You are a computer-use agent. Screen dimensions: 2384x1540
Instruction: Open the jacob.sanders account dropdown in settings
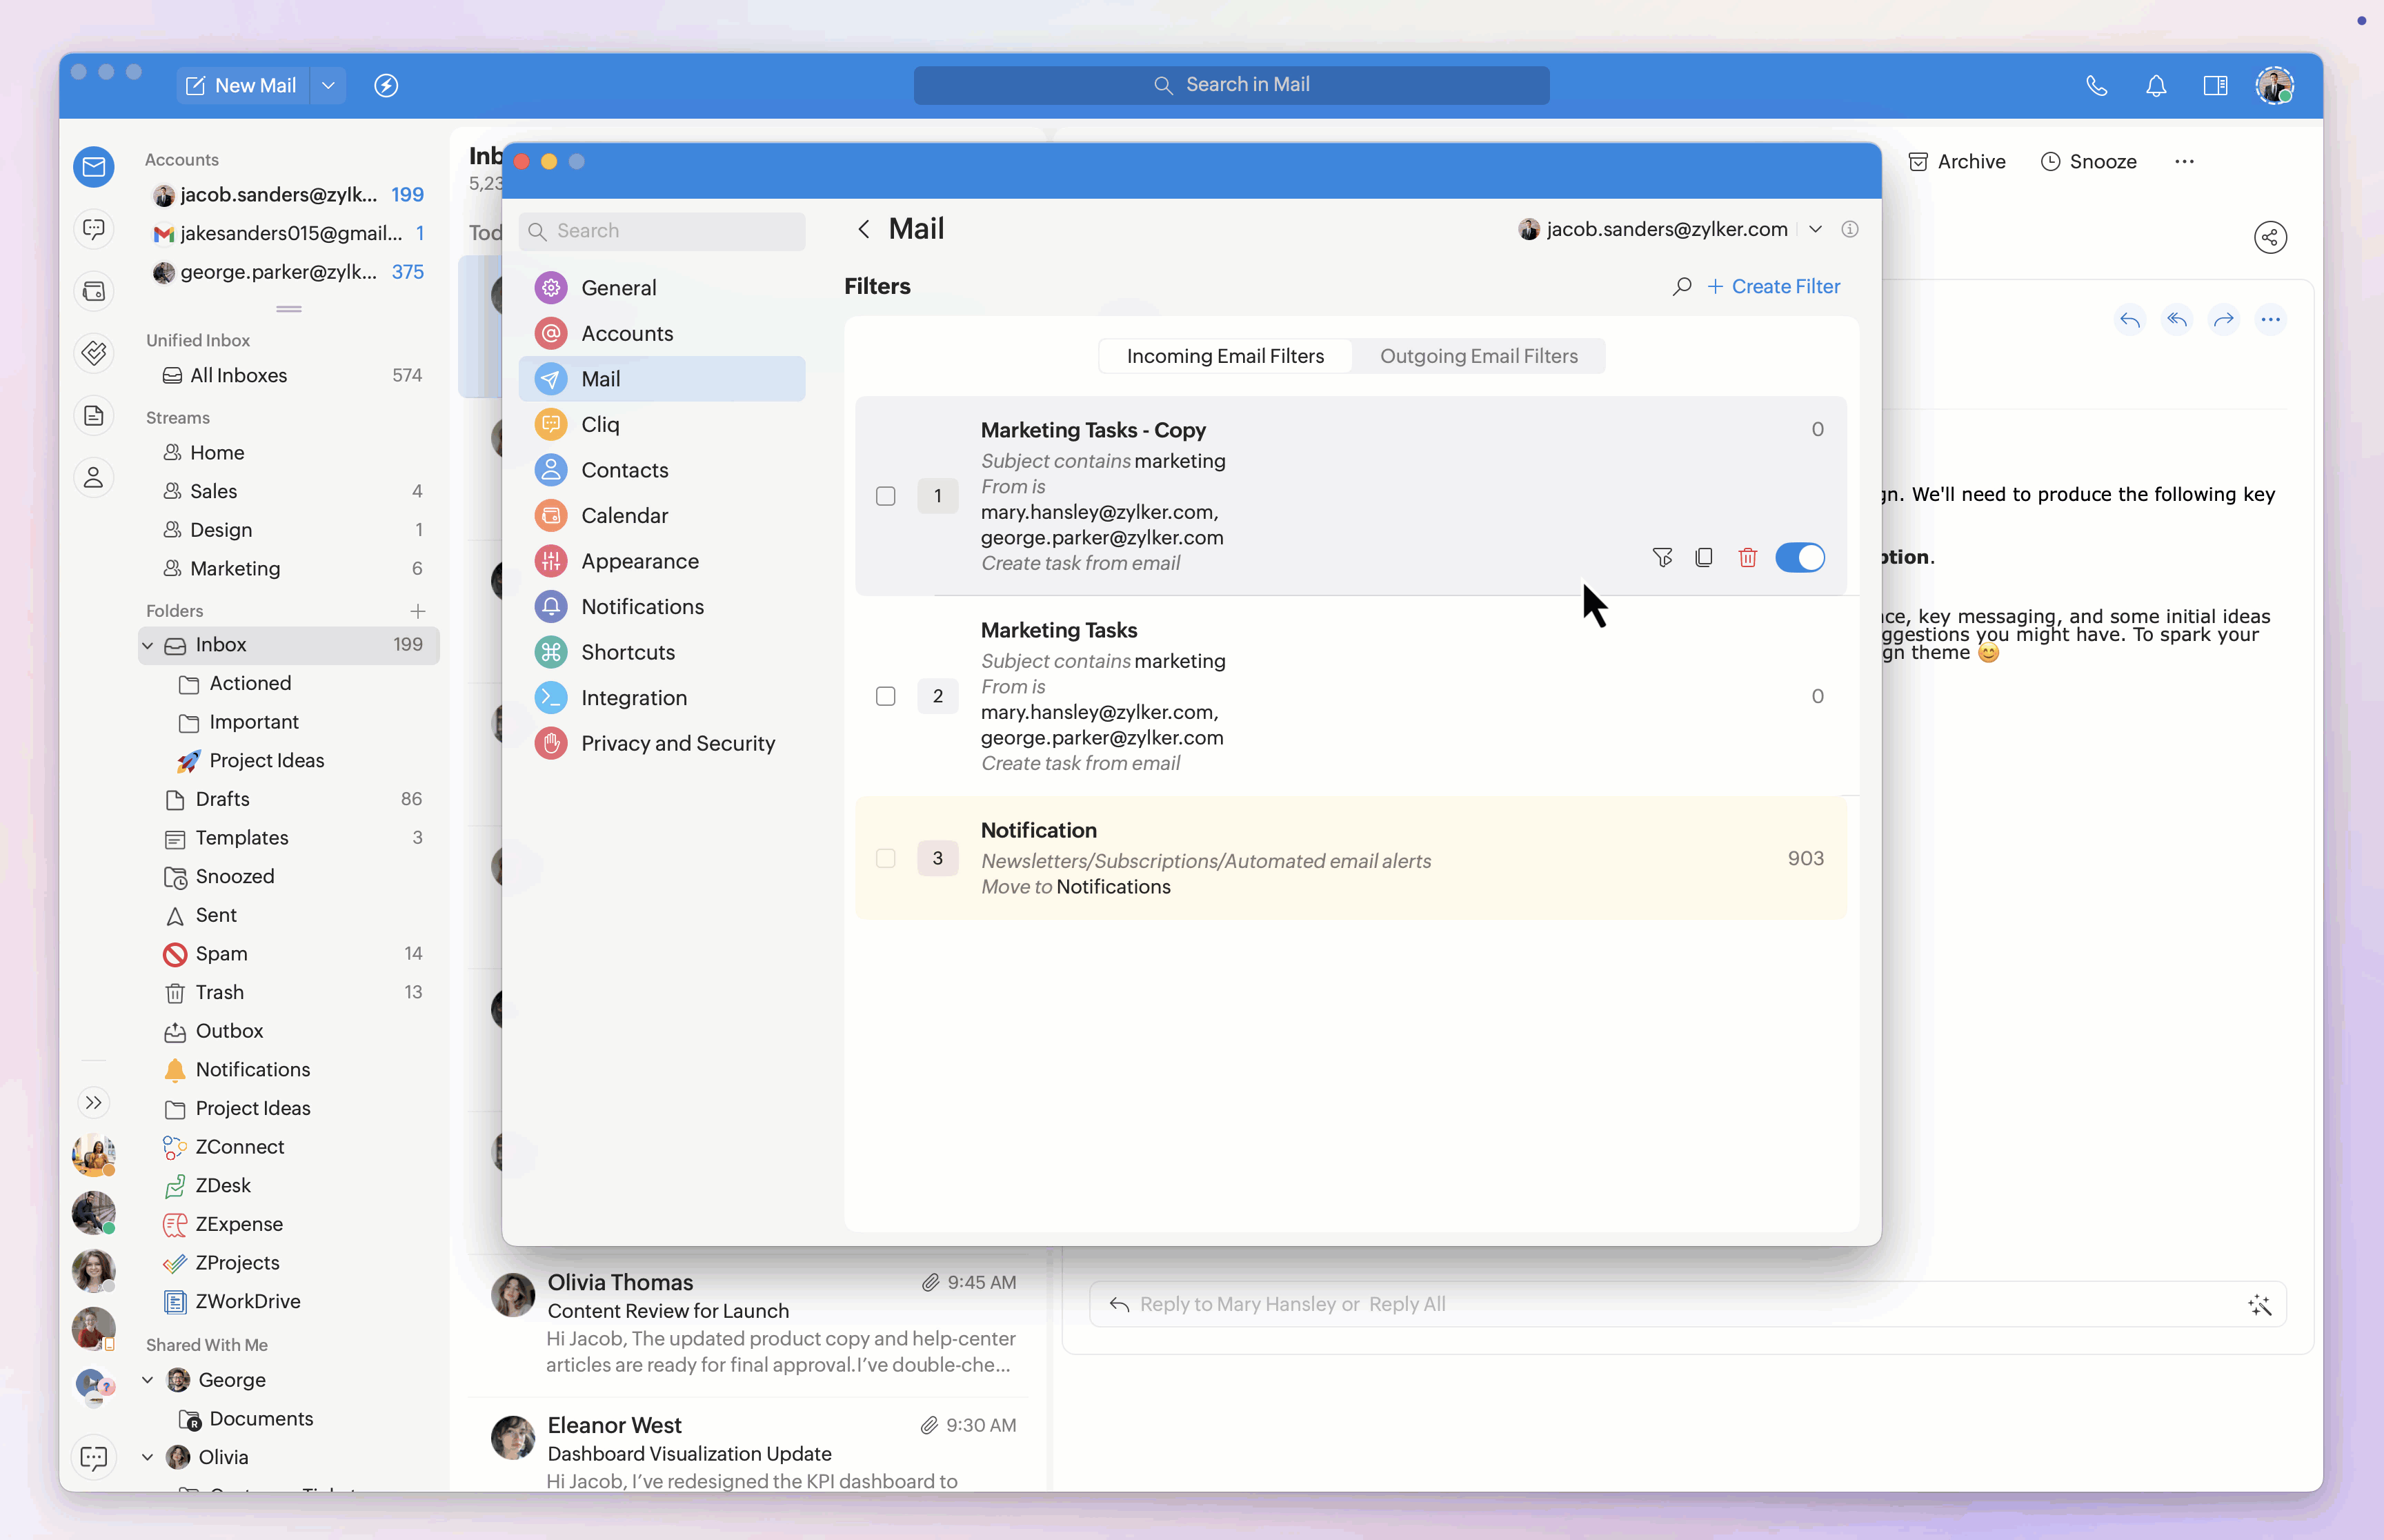click(x=1814, y=229)
